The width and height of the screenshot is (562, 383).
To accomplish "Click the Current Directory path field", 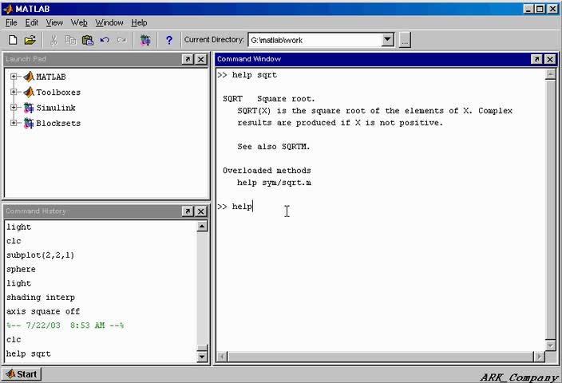I will click(315, 40).
